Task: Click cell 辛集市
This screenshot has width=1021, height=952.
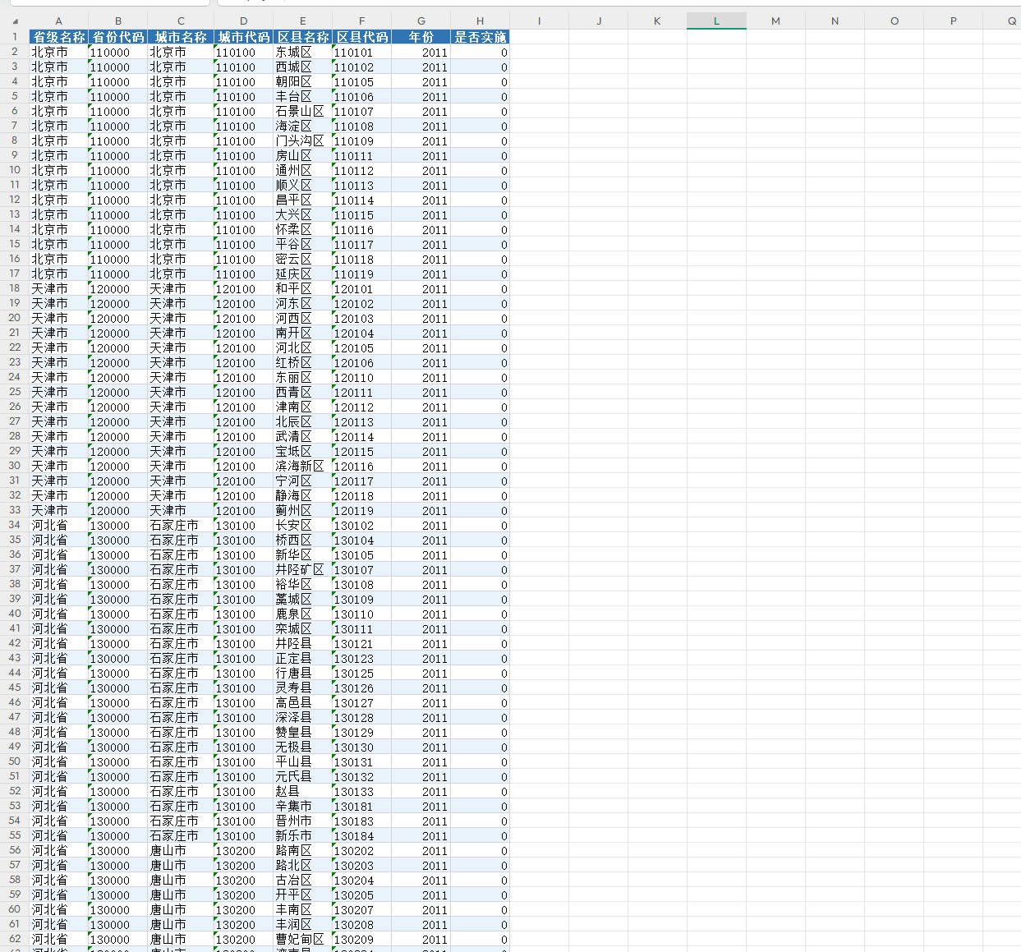Action: (x=303, y=806)
